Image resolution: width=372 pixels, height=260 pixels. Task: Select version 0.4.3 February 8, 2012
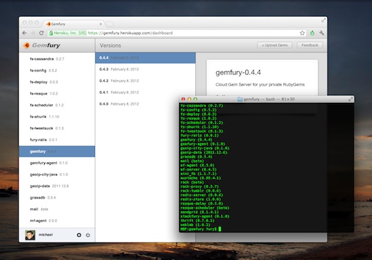tap(145, 70)
